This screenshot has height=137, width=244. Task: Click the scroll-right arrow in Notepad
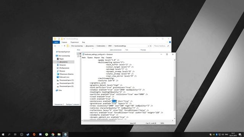tap(172, 121)
